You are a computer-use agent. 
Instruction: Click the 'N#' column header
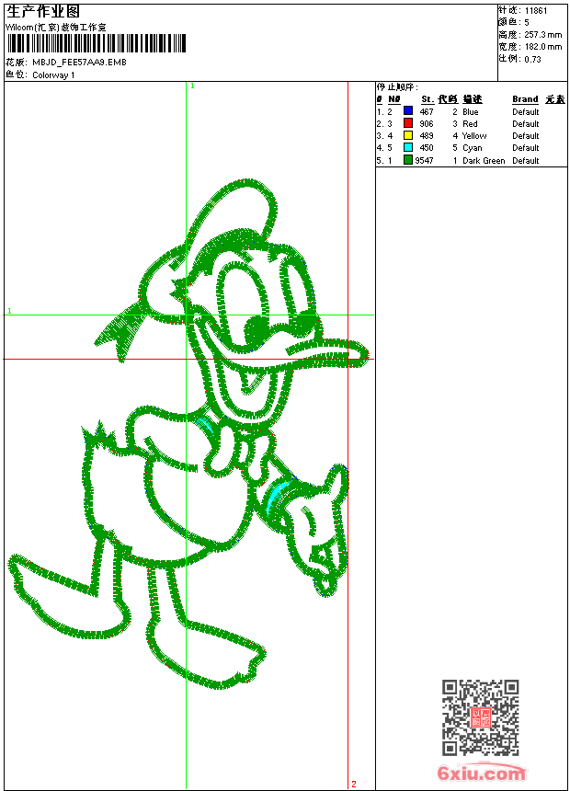point(394,99)
